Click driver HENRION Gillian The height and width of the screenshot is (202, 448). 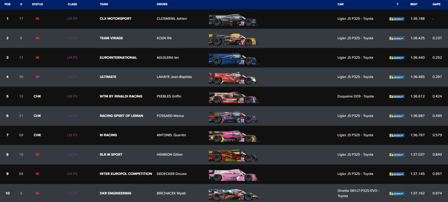tap(170, 154)
